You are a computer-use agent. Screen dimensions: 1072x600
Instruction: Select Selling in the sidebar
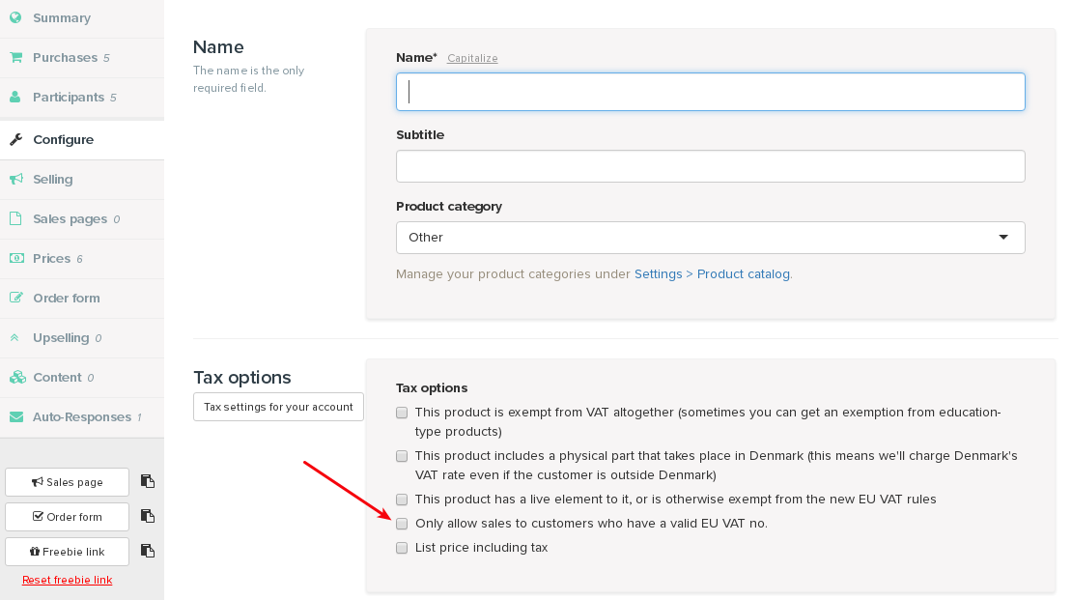[x=82, y=180]
